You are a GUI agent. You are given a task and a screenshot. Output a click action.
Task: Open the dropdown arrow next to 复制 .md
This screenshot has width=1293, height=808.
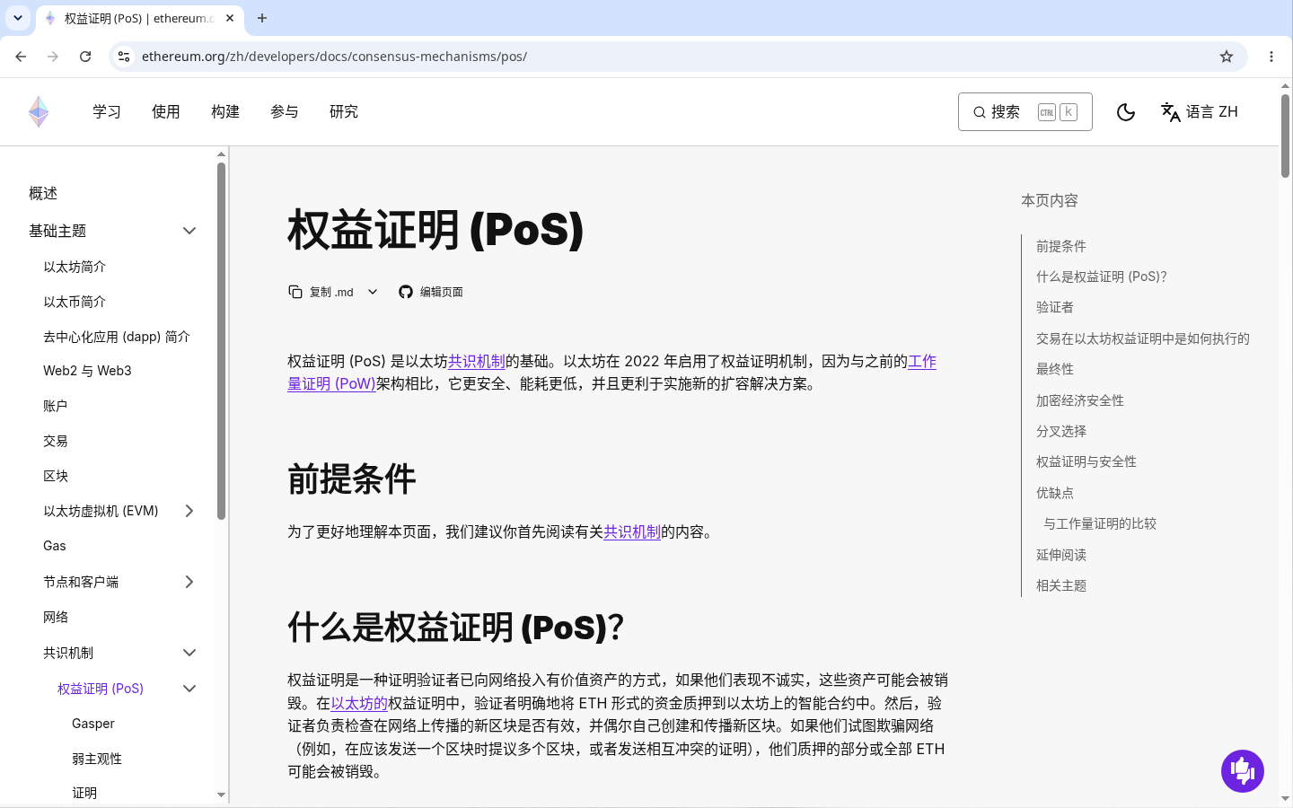coord(373,292)
